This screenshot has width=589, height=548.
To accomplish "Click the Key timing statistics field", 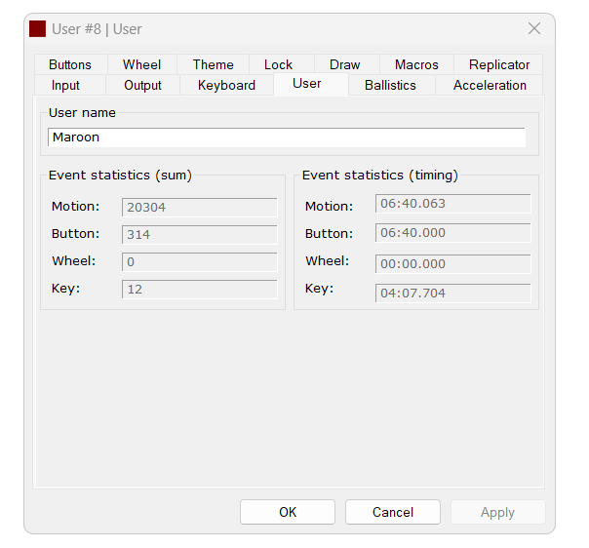I will pyautogui.click(x=452, y=293).
